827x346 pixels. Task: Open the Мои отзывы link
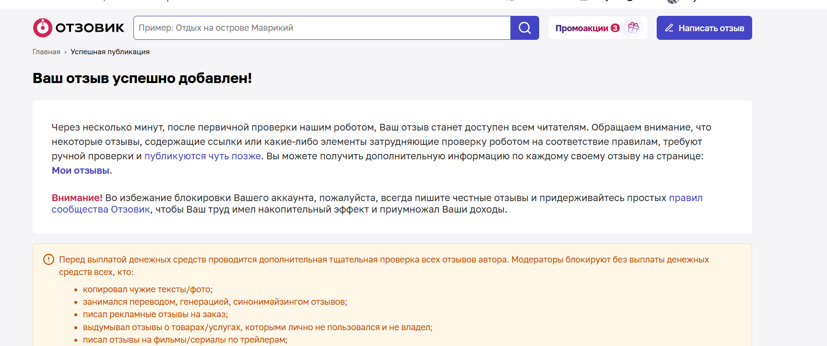[81, 170]
